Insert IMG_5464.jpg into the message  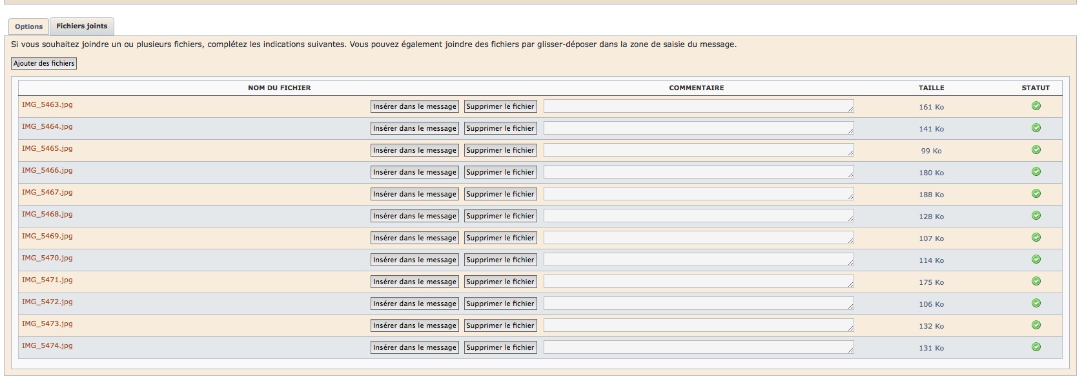point(414,128)
